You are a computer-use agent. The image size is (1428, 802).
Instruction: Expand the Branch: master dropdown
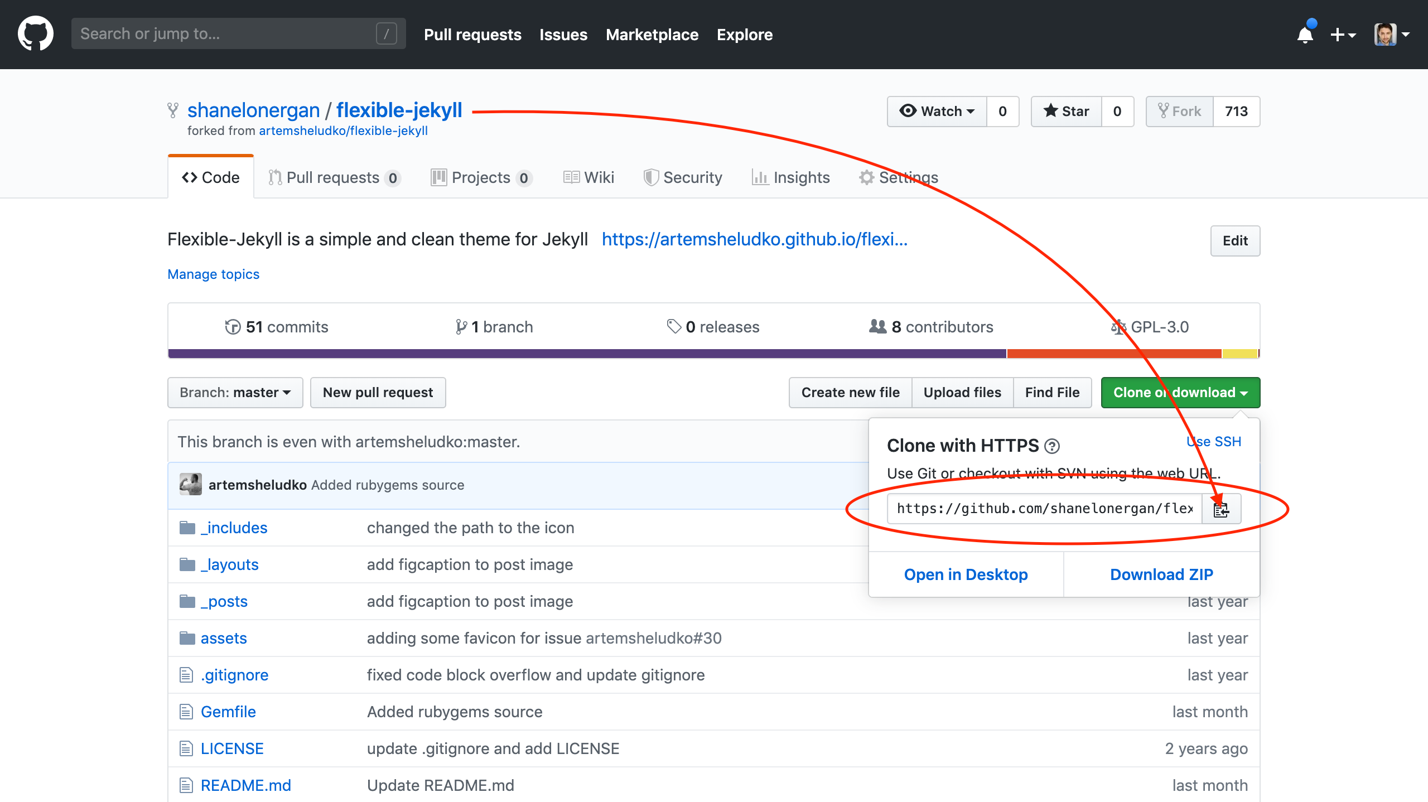pos(235,392)
